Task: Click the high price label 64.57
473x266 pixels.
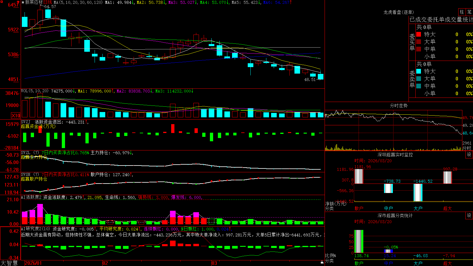Action: 50,7
